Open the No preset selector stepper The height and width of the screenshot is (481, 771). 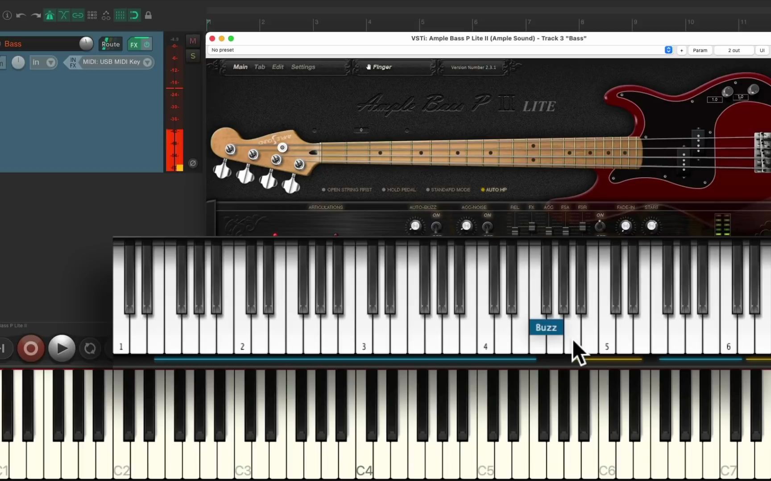(668, 50)
